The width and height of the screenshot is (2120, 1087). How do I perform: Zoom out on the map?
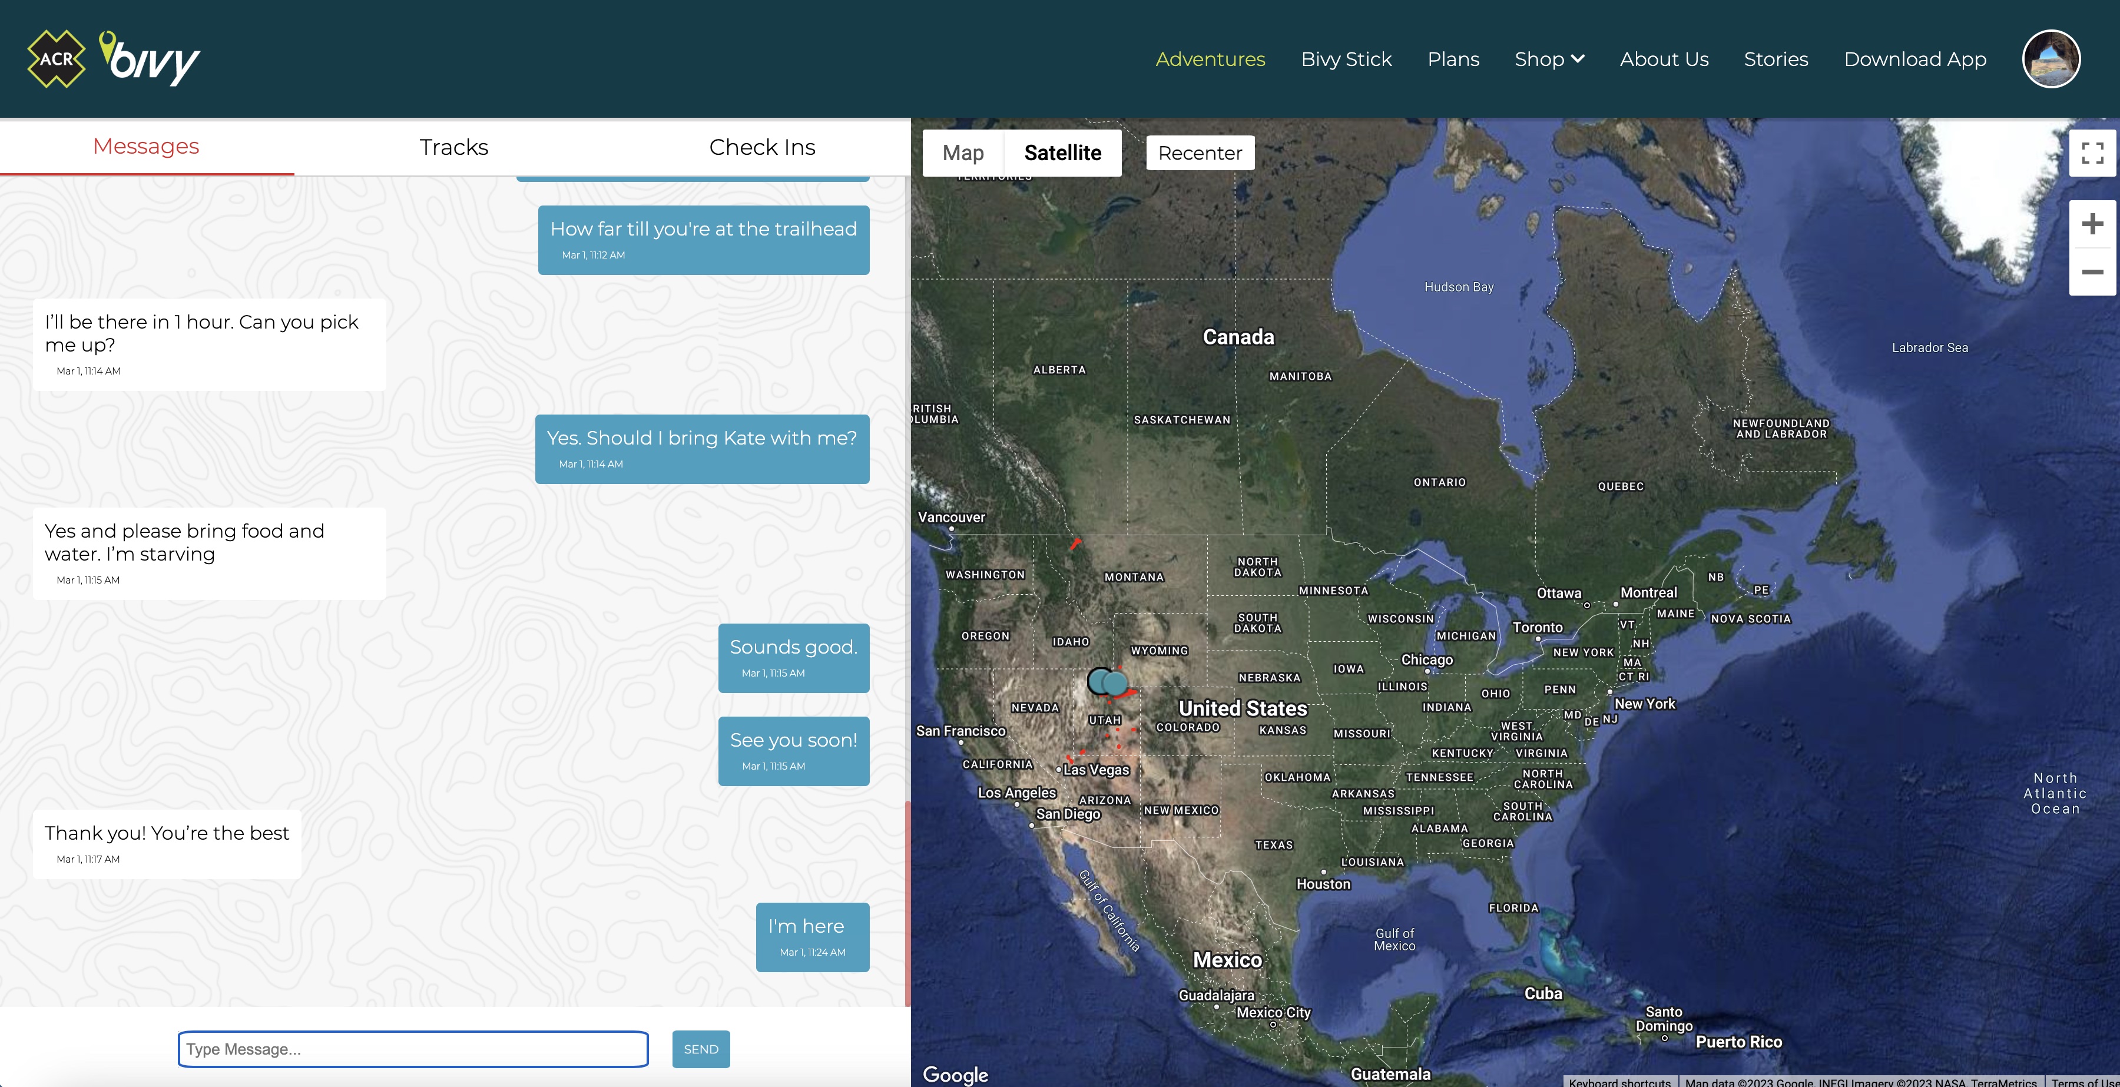coord(2092,271)
